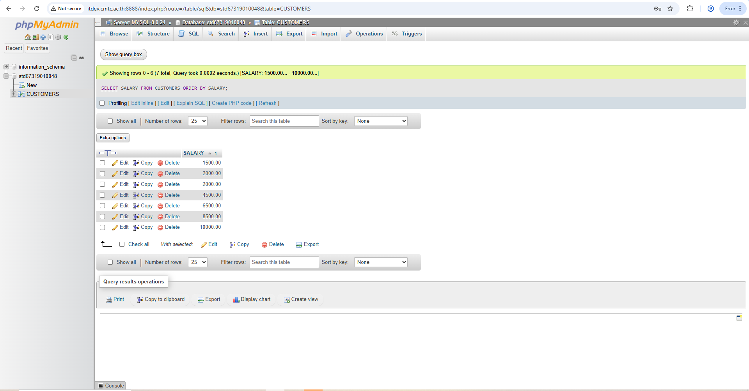
Task: Click the log out door icon
Action: (x=35, y=37)
